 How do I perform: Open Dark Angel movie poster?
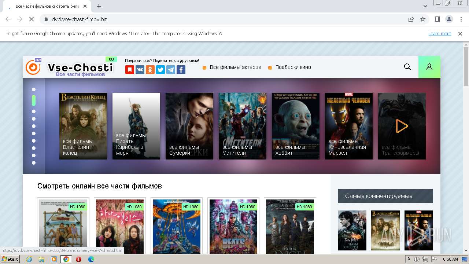pos(290,226)
